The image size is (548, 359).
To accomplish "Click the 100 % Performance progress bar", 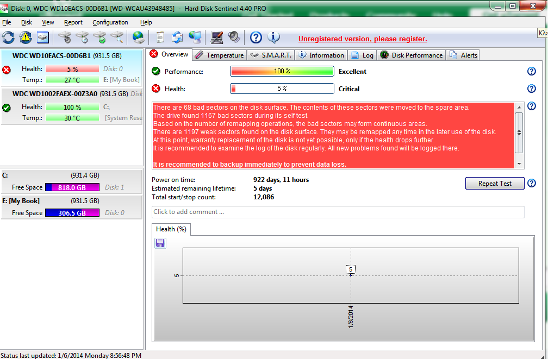I will [x=282, y=71].
